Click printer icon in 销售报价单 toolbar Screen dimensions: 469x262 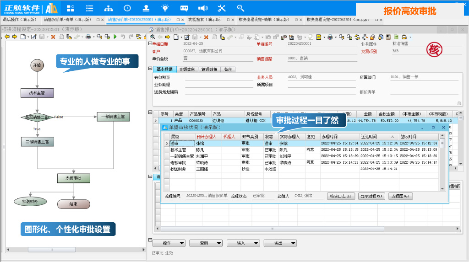click(330, 37)
